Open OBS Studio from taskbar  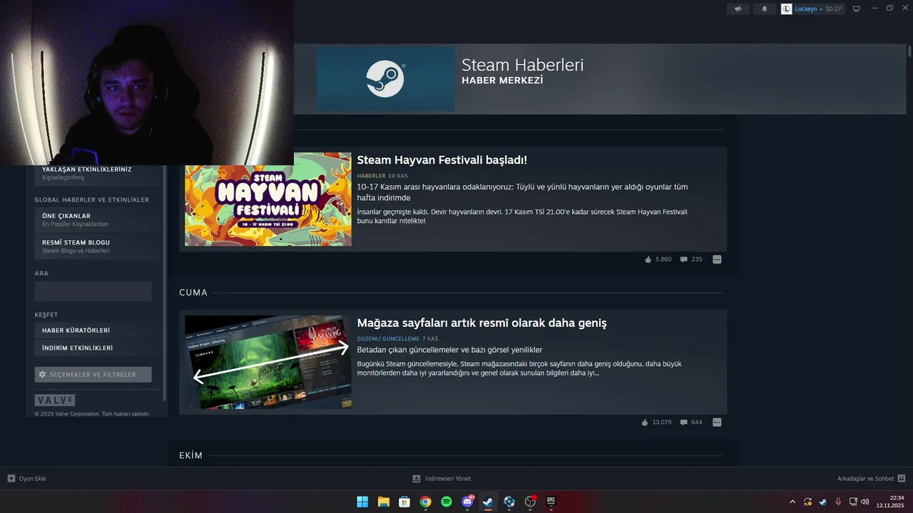(530, 502)
